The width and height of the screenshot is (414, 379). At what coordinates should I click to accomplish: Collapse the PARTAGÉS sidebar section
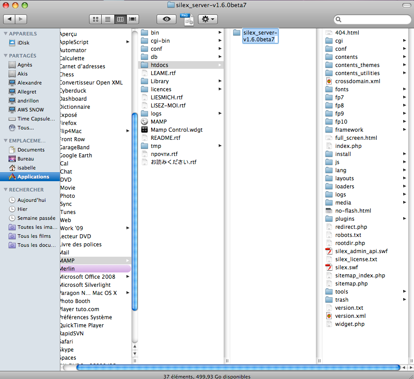point(5,56)
